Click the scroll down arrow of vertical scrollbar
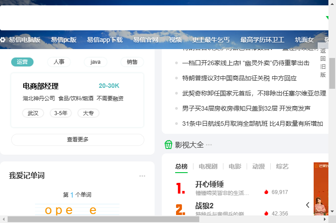Viewport: 336px width, 223px height. [x=332, y=211]
